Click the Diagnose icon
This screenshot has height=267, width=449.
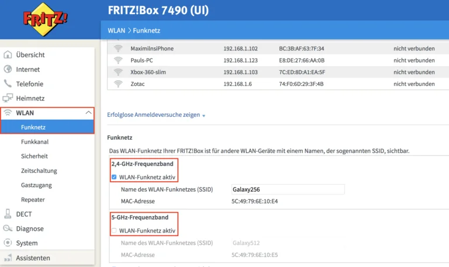pyautogui.click(x=8, y=228)
